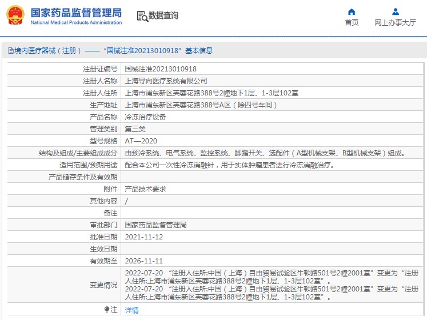427x320 pixels.
Task: Click the 生产地址 label
Action: pyautogui.click(x=103, y=105)
